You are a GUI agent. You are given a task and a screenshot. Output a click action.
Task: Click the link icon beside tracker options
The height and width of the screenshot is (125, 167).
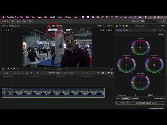[x=69, y=30]
